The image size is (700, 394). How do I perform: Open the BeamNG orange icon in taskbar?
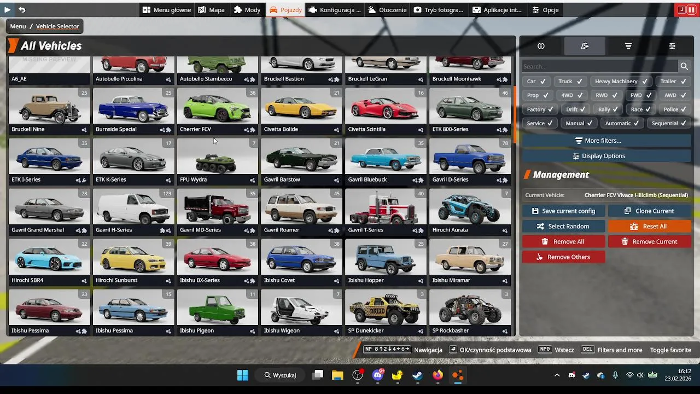point(458,375)
